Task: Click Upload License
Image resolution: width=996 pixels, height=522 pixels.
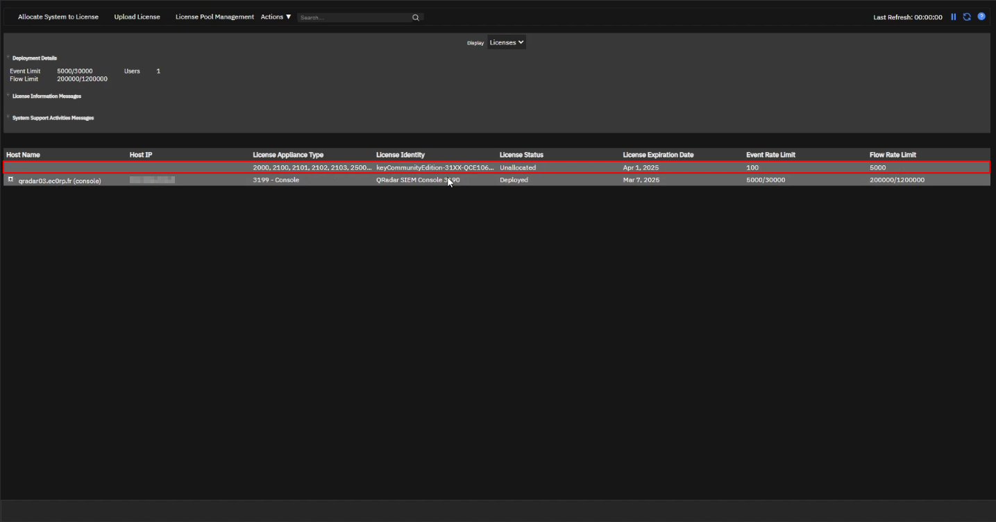Action: (x=137, y=17)
